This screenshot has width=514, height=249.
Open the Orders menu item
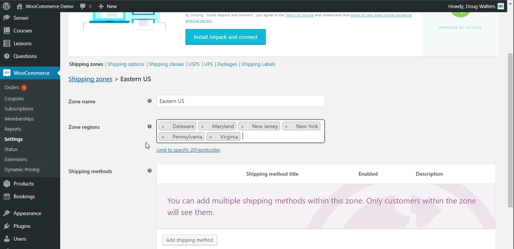pos(12,88)
